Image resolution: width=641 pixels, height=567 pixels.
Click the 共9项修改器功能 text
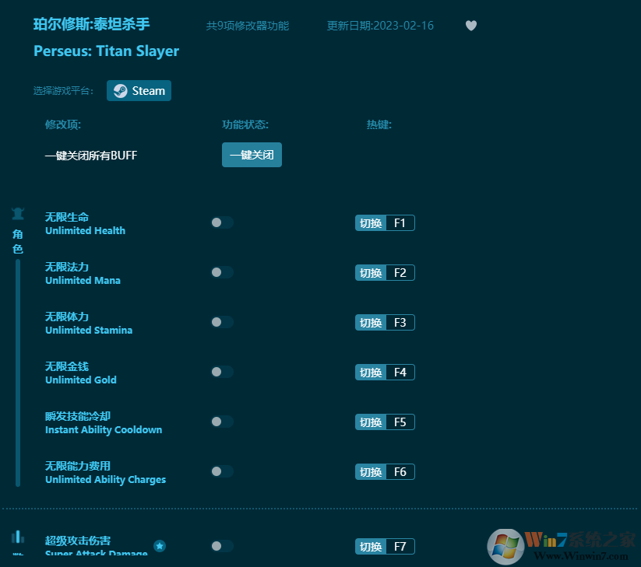pyautogui.click(x=248, y=26)
